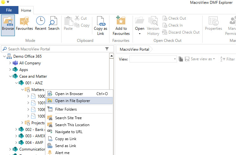Select Case and Matter tree item
236x155 pixels.
tap(33, 76)
